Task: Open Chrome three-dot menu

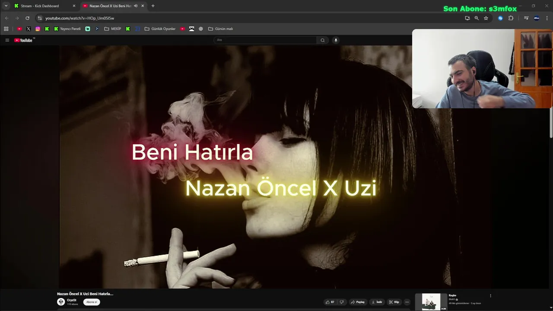Action: coord(547,18)
